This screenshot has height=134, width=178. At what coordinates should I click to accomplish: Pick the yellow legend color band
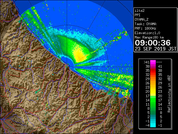coord(153,92)
